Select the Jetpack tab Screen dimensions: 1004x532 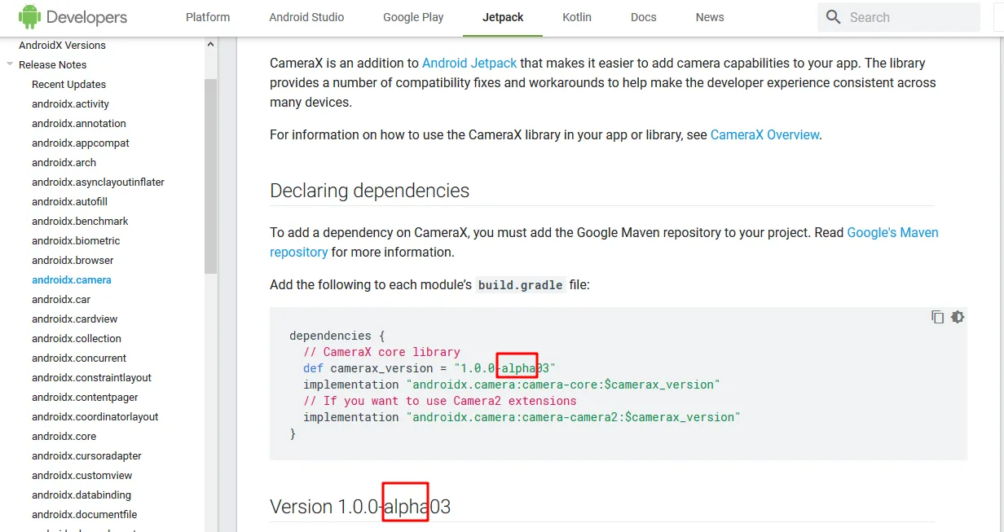tap(503, 17)
